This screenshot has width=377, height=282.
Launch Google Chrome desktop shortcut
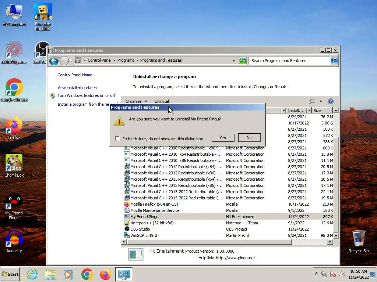[x=14, y=90]
